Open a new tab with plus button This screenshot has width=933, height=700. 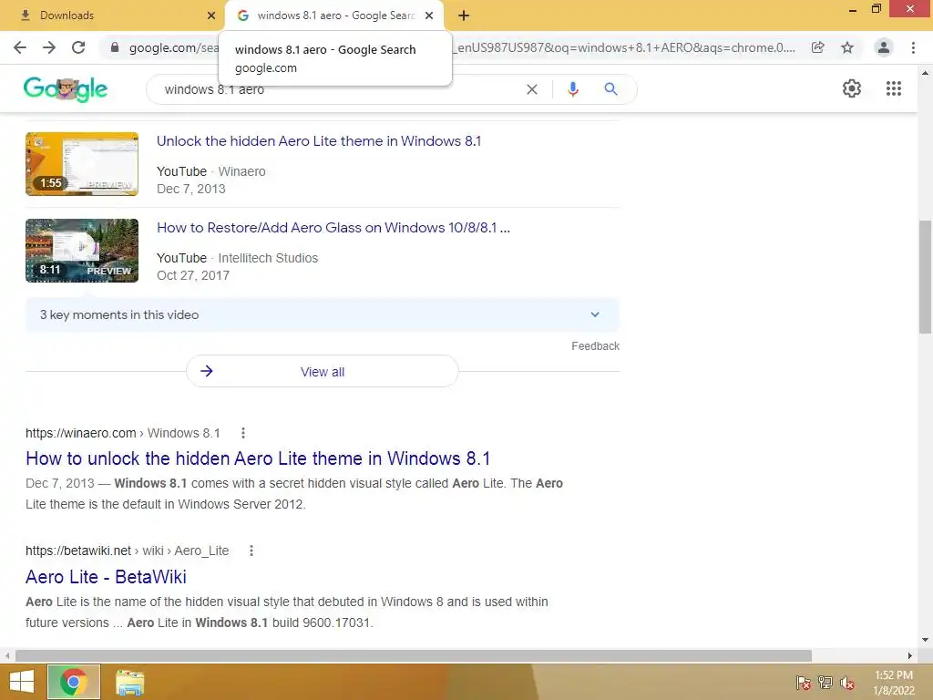pyautogui.click(x=464, y=15)
